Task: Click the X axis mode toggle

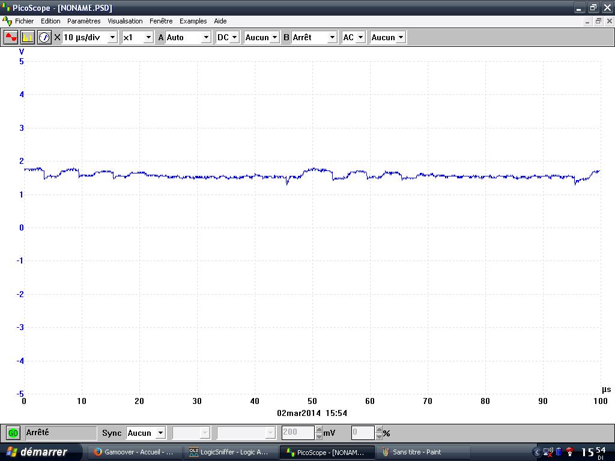Action: (x=57, y=38)
